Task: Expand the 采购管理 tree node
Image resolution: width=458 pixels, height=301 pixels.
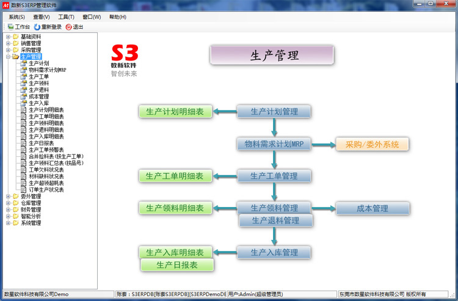Action: point(8,50)
